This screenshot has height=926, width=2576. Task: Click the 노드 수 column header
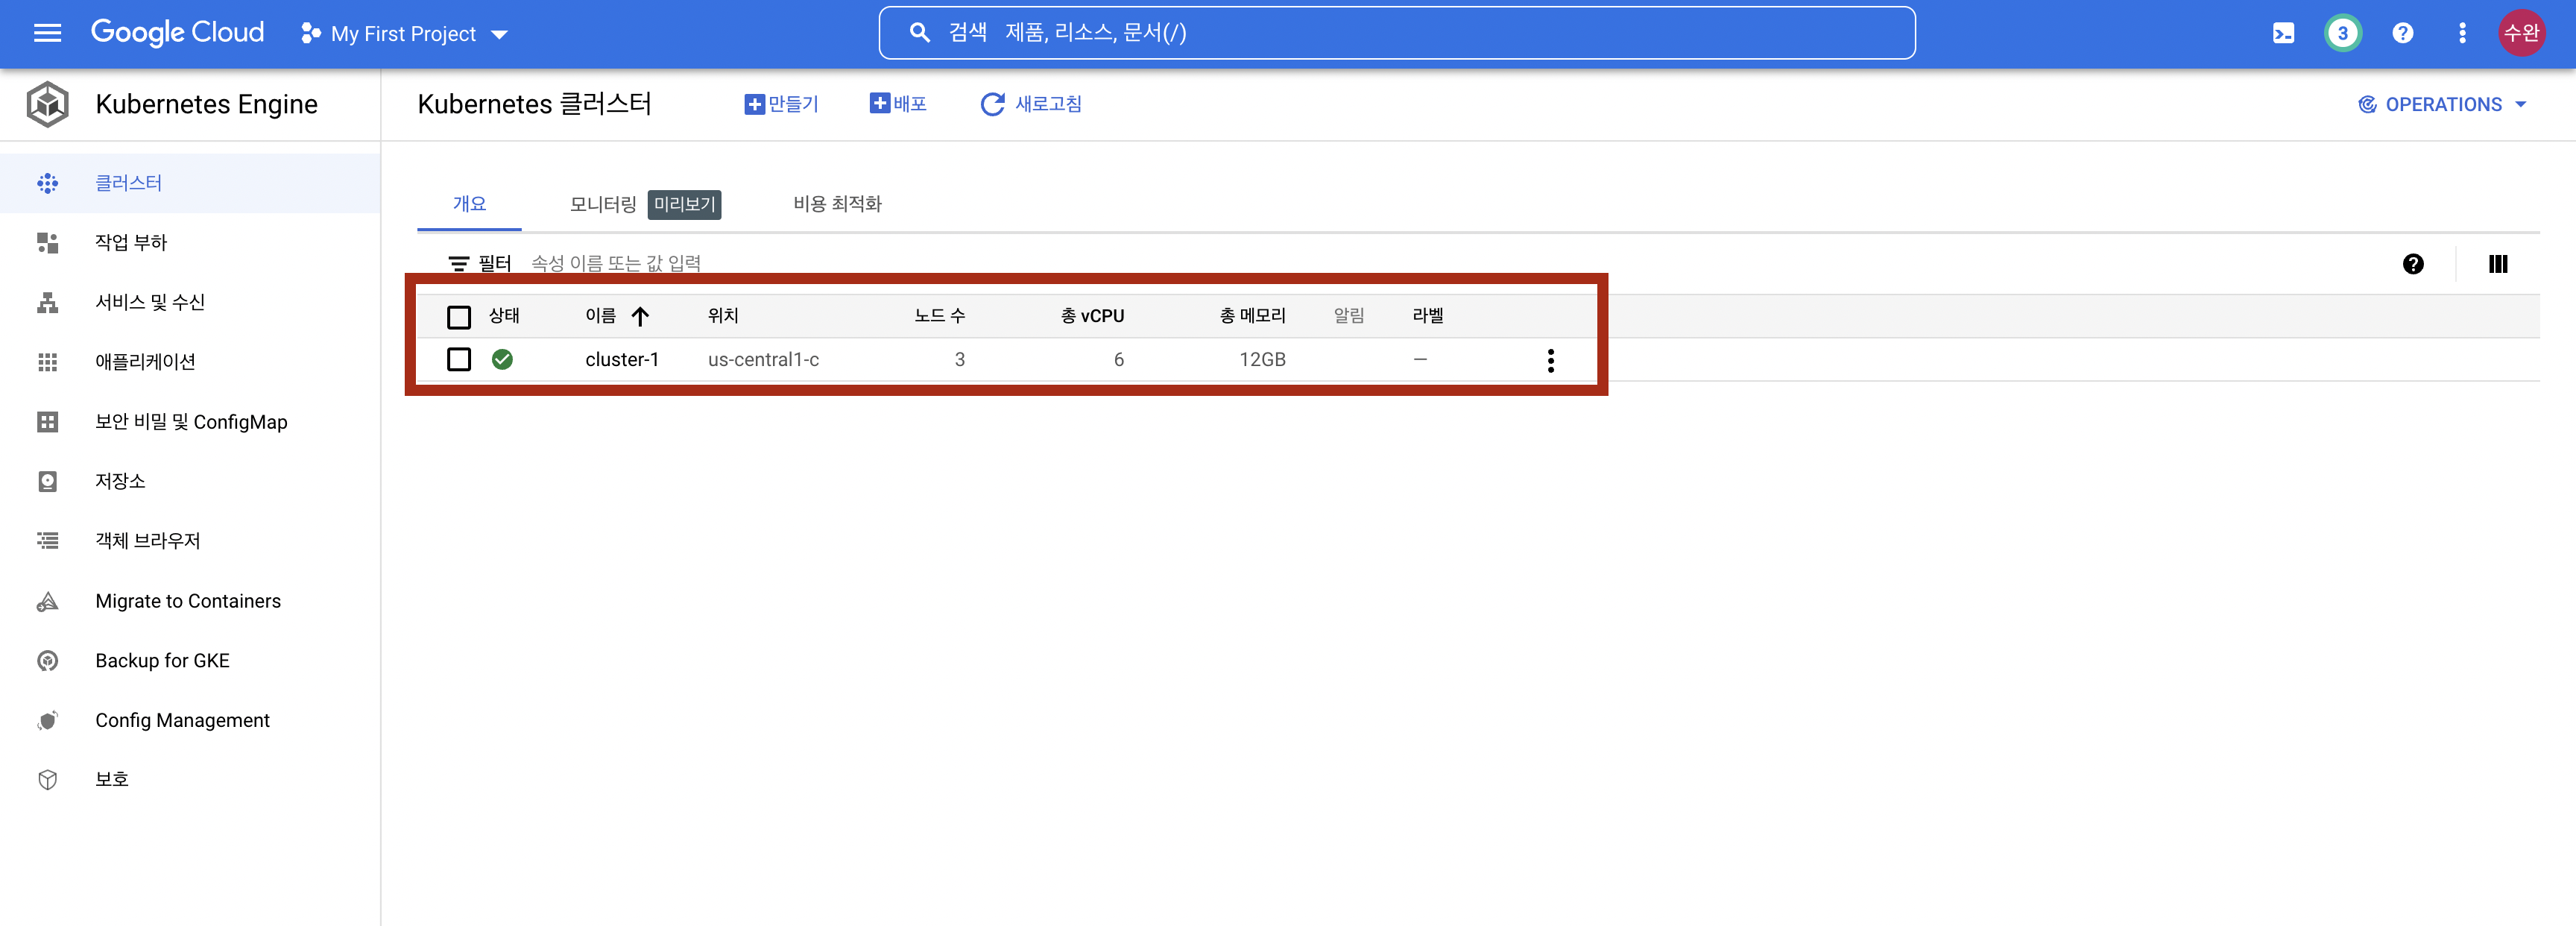click(939, 316)
